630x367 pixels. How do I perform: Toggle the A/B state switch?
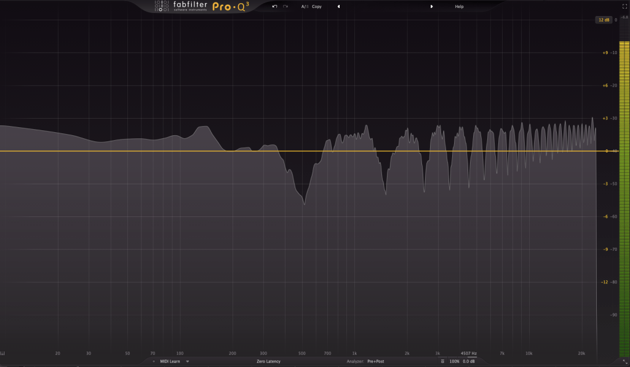(304, 6)
